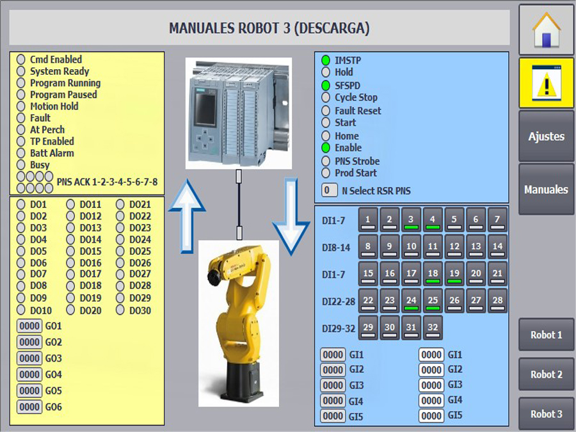Select the yellow robot arm image
576x432 pixels.
coord(238,323)
